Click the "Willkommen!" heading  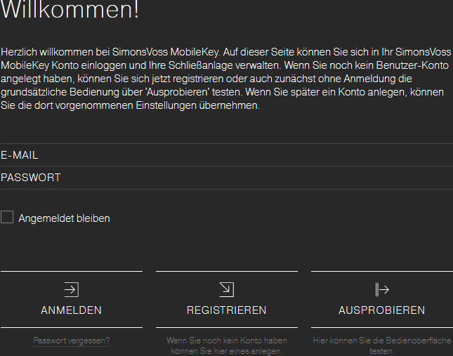(x=70, y=11)
